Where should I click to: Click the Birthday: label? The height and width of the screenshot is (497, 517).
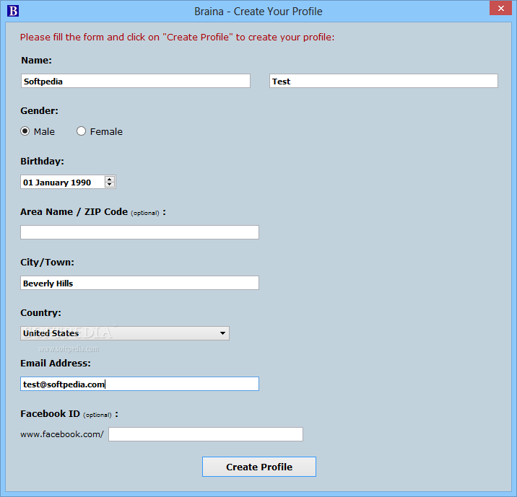(x=42, y=162)
